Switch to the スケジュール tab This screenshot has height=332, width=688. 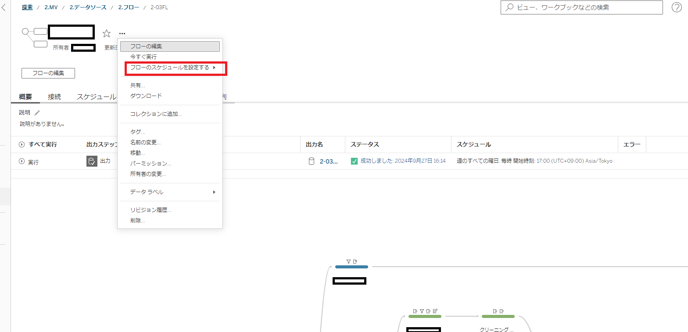click(96, 97)
